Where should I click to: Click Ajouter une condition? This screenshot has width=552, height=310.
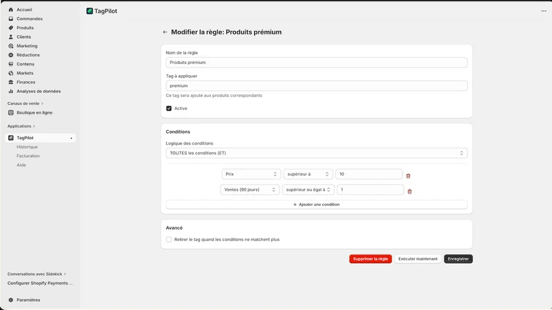click(x=317, y=204)
